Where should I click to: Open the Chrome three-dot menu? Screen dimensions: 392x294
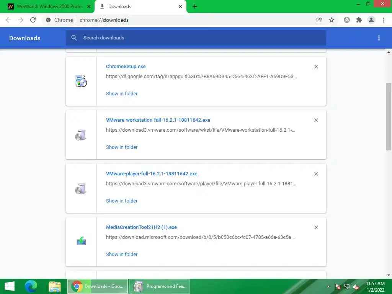(384, 20)
